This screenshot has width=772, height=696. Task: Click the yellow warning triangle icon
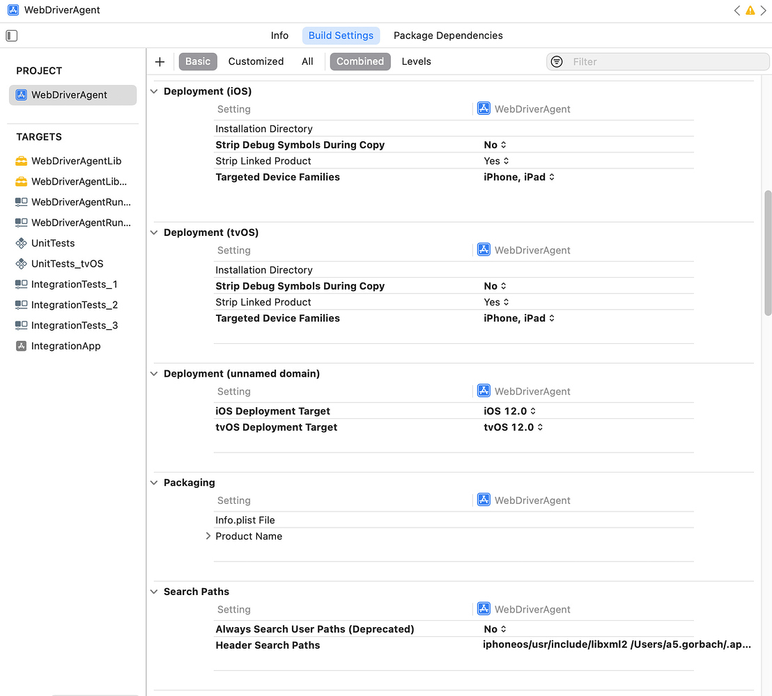tap(750, 10)
